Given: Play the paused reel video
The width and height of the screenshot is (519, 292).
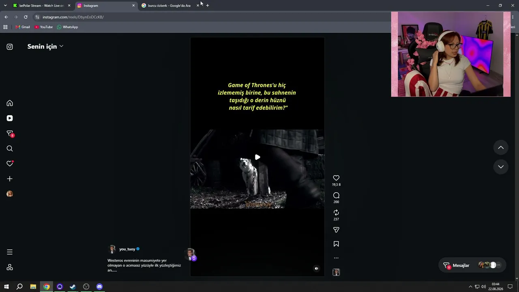Looking at the screenshot, I should click(x=257, y=157).
